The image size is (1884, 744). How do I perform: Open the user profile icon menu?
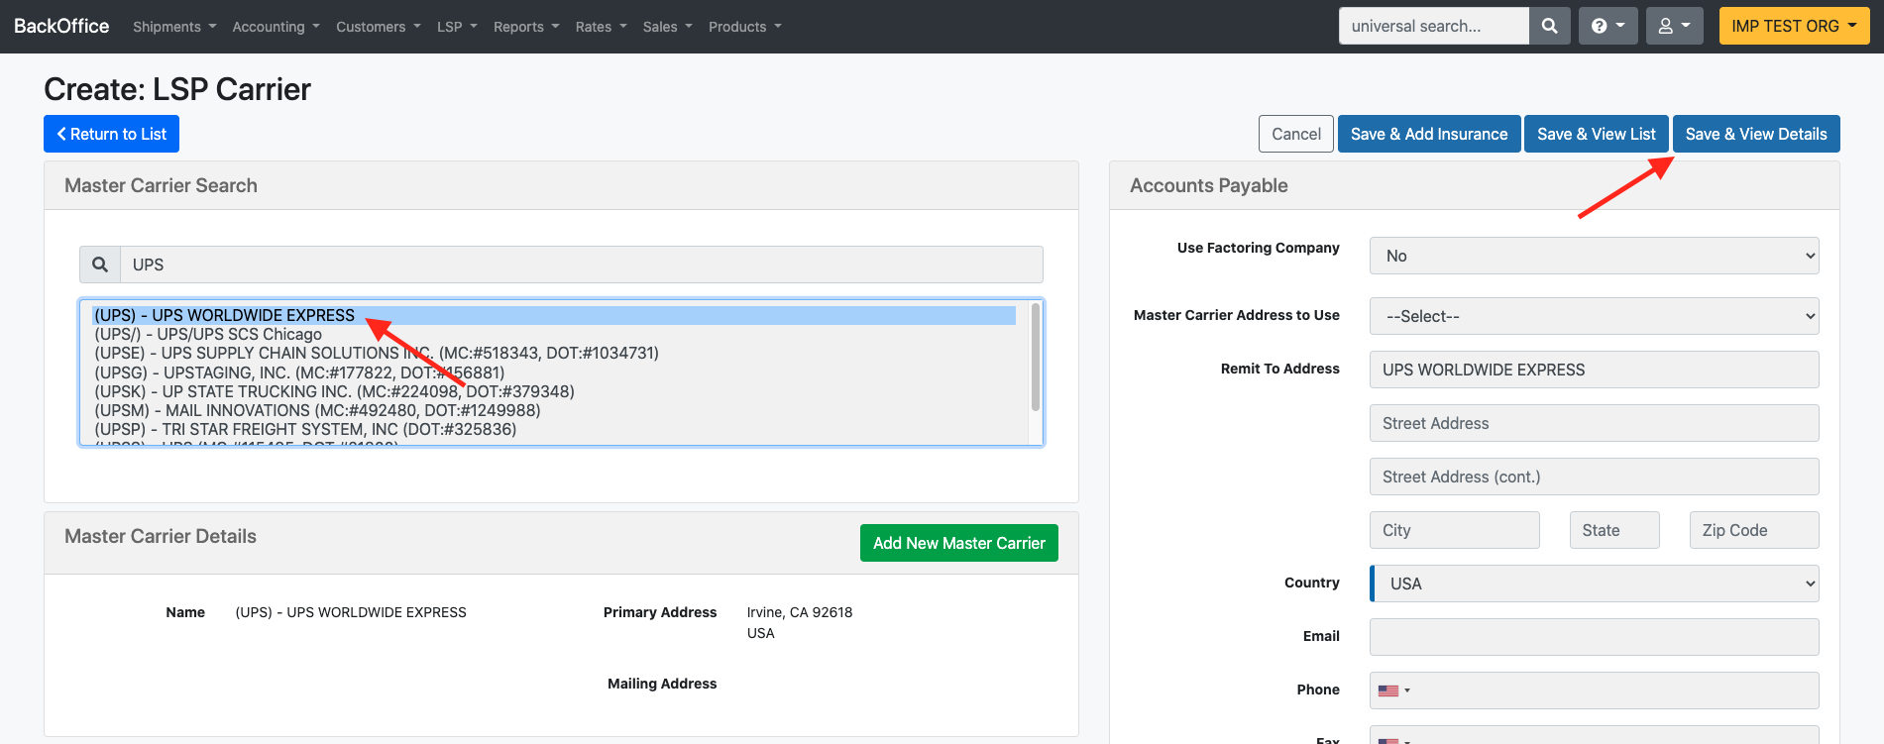coord(1674,27)
